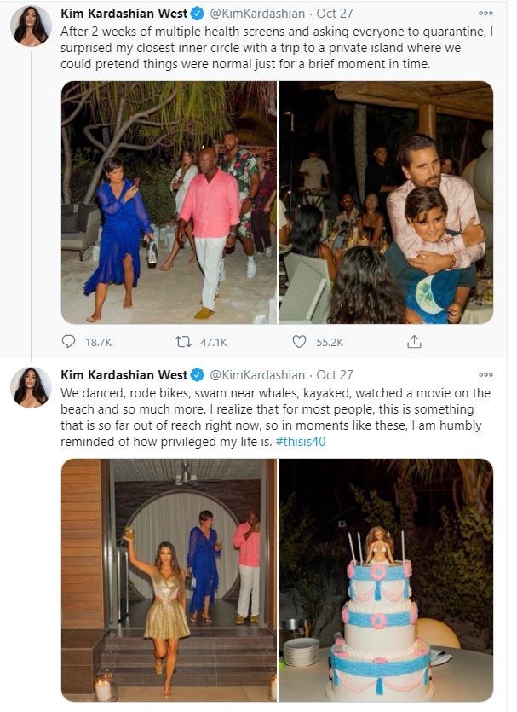Click the verified badge on first tweet
The height and width of the screenshot is (712, 517).
[x=196, y=14]
